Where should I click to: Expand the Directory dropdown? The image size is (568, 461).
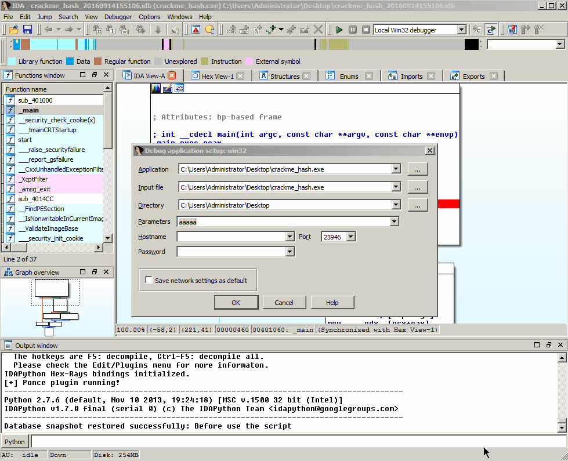pyautogui.click(x=396, y=205)
